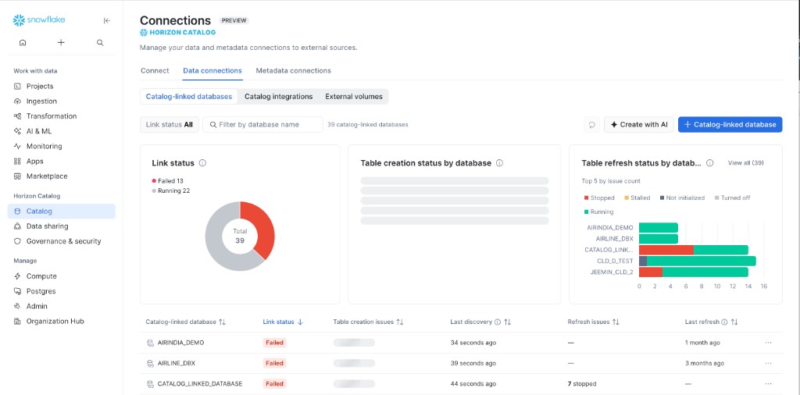Click the Running 22 legend entry
Viewport: 800px width, 395px height.
pyautogui.click(x=170, y=190)
